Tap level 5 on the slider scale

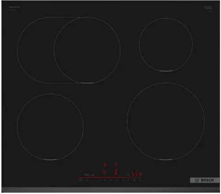pyautogui.click(x=117, y=180)
